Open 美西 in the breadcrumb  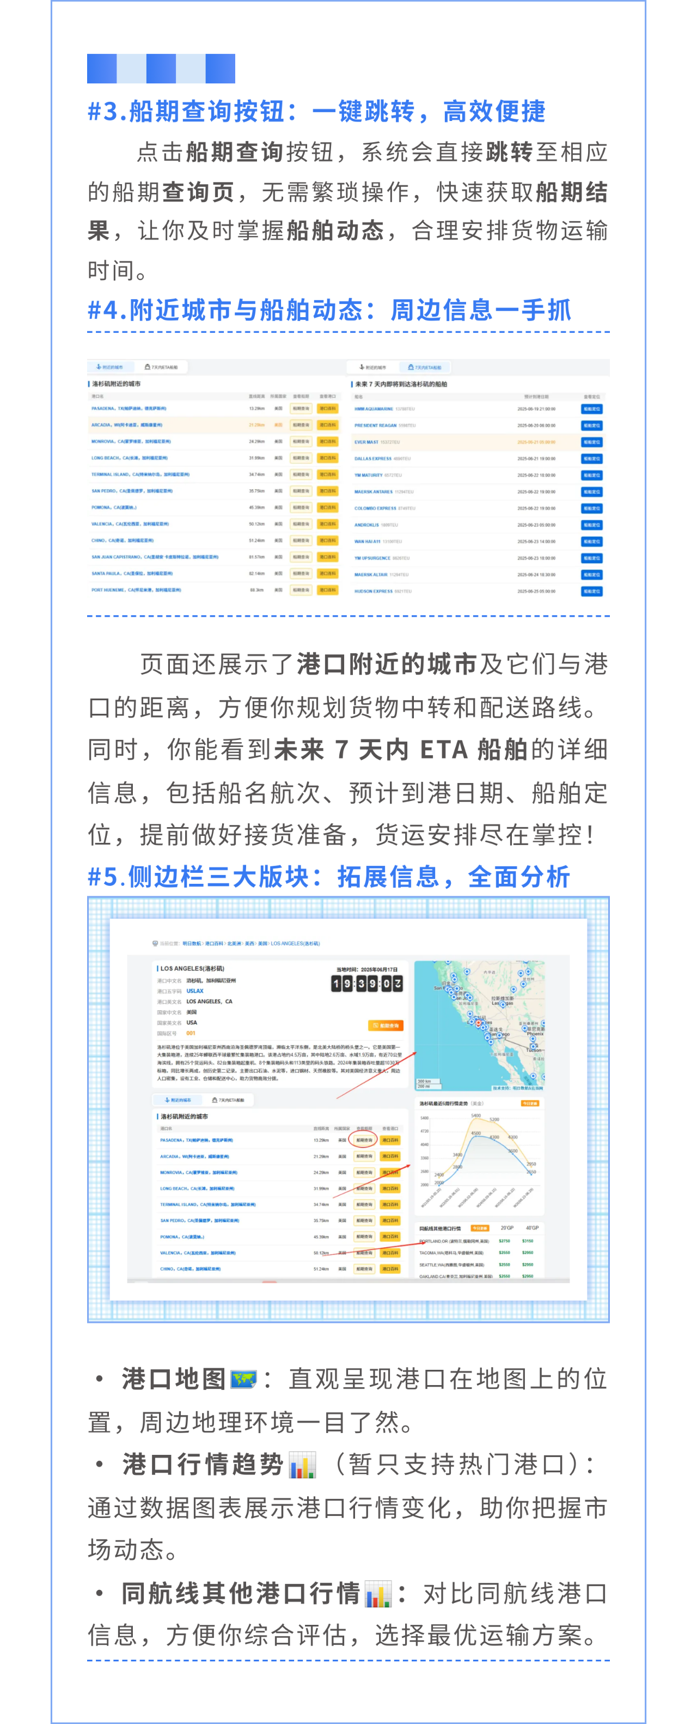[249, 943]
